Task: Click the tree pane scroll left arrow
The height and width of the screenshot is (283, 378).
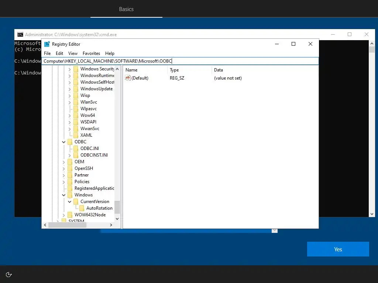Action: (45, 225)
